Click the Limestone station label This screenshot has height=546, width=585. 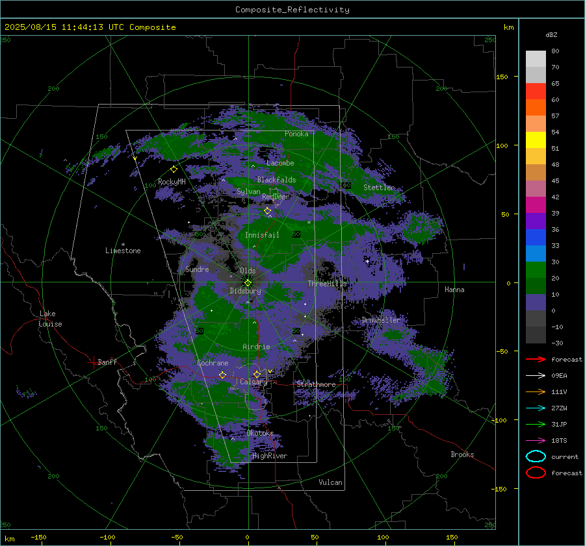click(123, 251)
